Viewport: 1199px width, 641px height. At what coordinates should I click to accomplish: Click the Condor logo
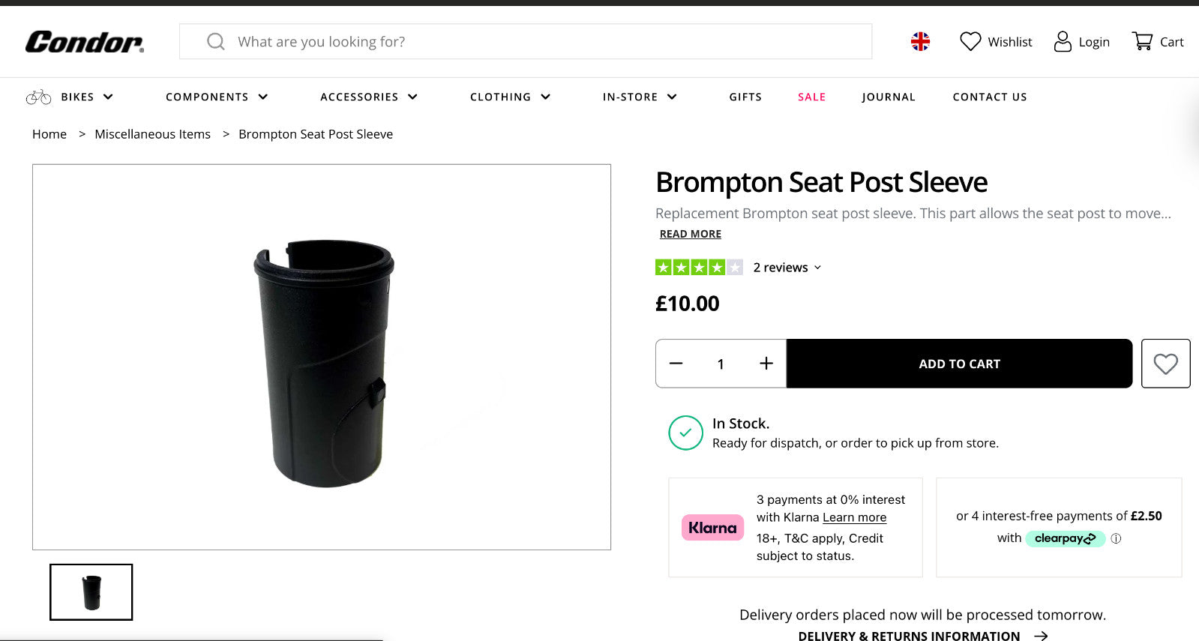pyautogui.click(x=85, y=42)
